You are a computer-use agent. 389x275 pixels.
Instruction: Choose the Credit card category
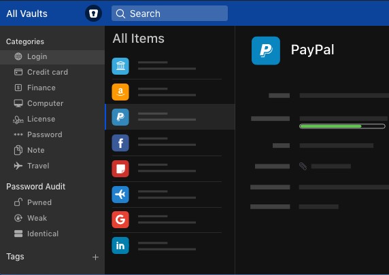pyautogui.click(x=52, y=72)
